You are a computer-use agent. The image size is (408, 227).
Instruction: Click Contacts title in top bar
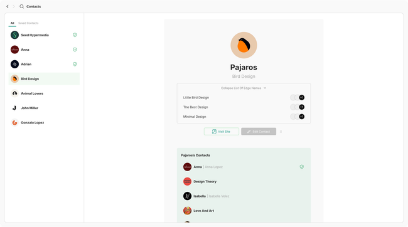pos(33,6)
